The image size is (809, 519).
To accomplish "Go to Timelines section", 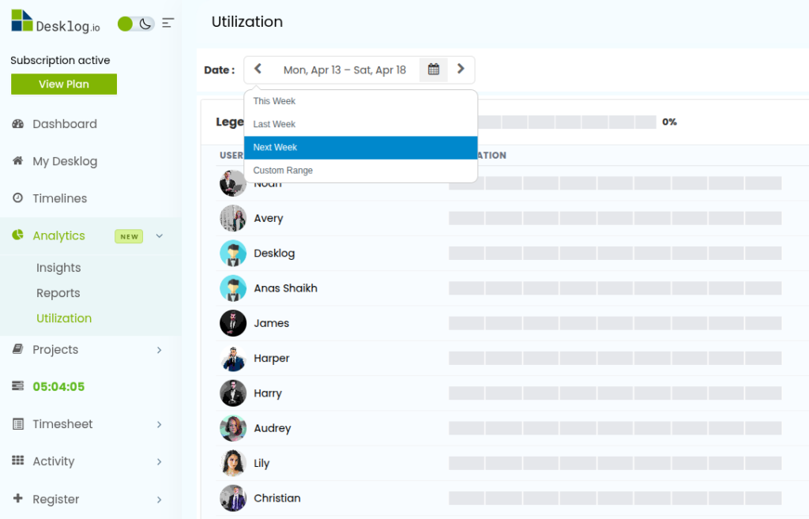I will pos(60,198).
